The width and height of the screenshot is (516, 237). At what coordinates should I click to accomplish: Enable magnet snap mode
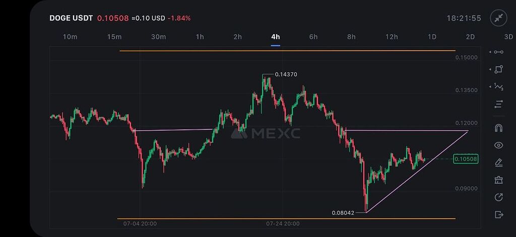click(x=499, y=128)
